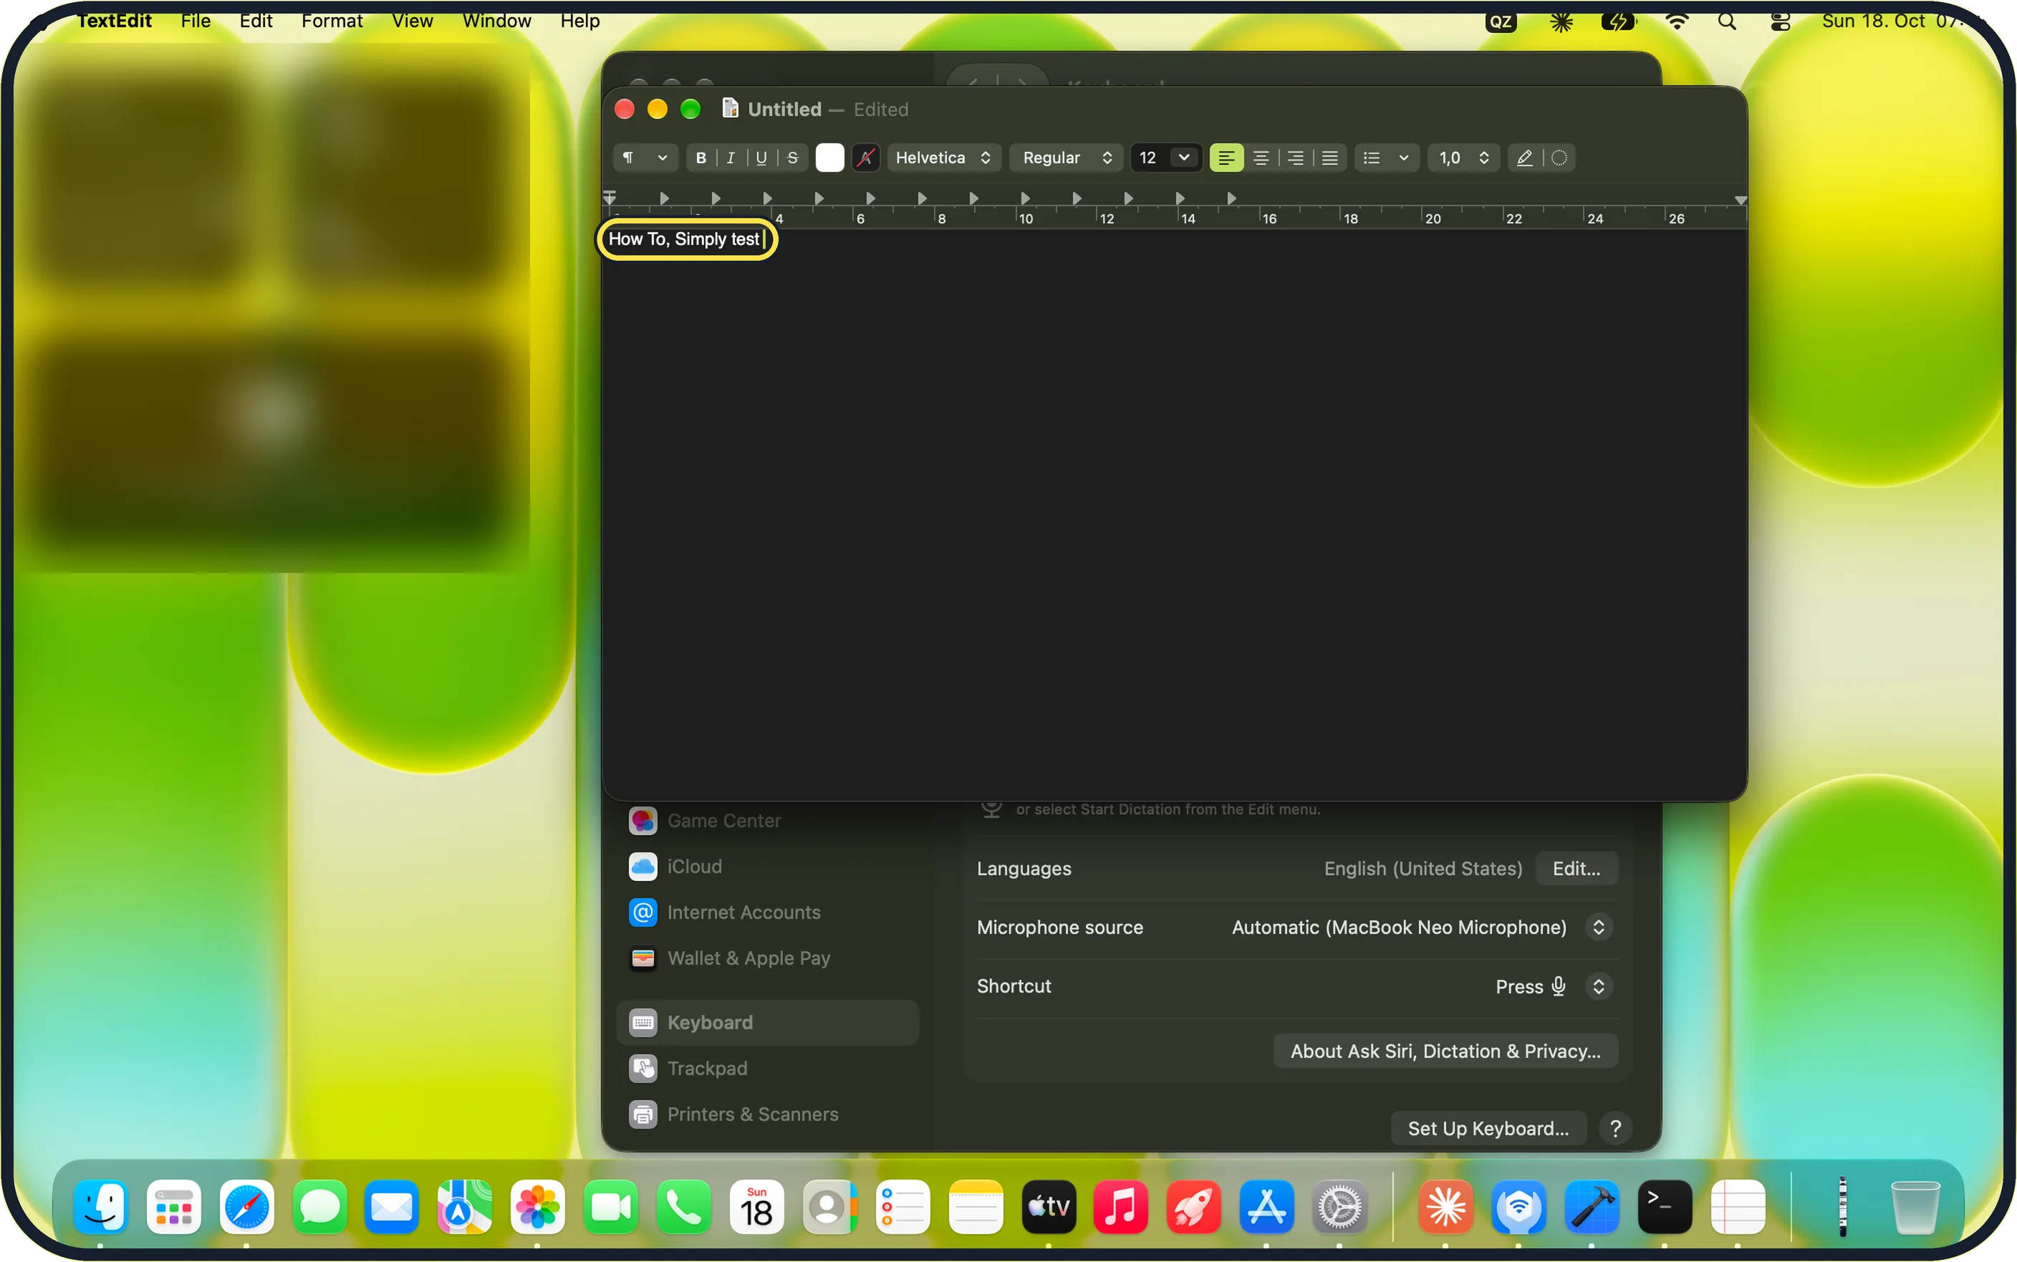Select Game Center in Settings sidebar
This screenshot has width=2017, height=1262.
(x=767, y=821)
